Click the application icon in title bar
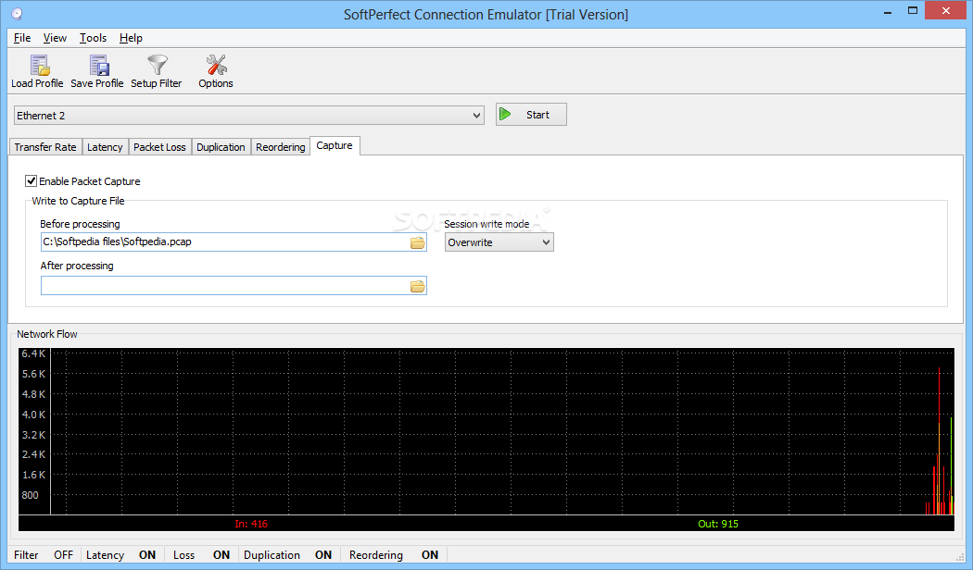Image resolution: width=973 pixels, height=570 pixels. [x=17, y=14]
